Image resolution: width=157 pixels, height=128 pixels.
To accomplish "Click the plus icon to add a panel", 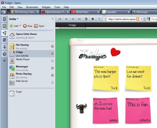I will (4, 61).
